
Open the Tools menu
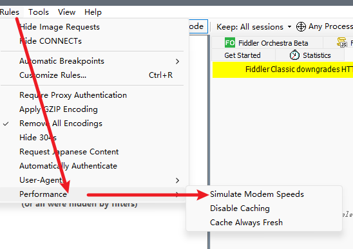[39, 12]
